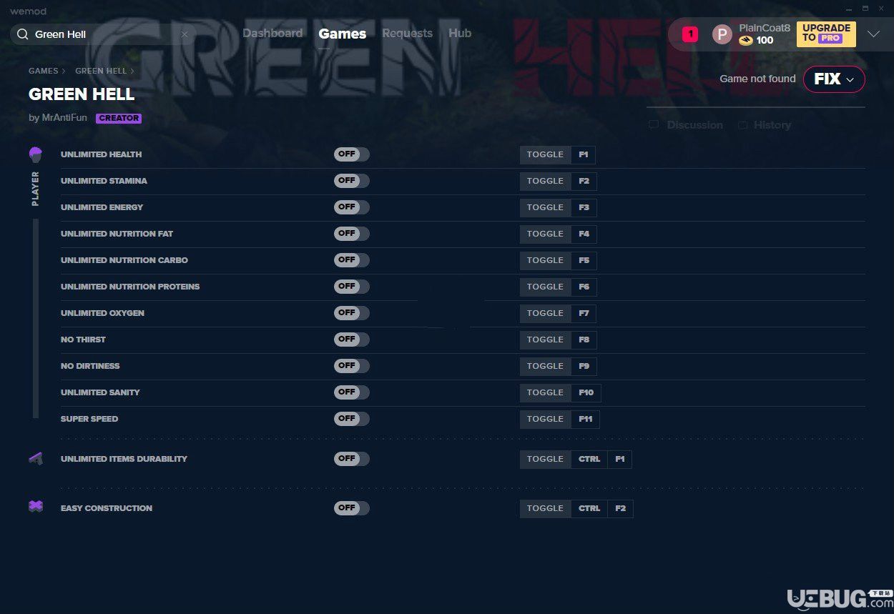Enable Unlimited Items Durability switch
Image resolution: width=894 pixels, height=614 pixels.
(352, 459)
